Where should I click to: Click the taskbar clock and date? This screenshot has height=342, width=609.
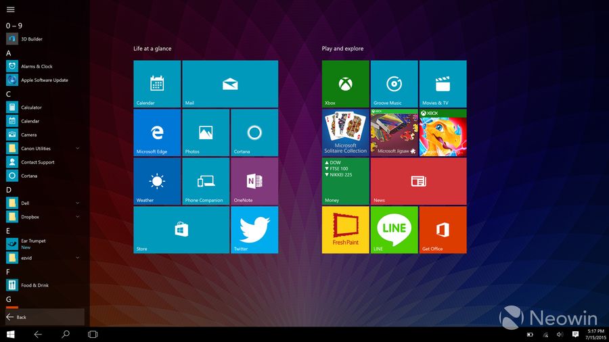point(595,335)
